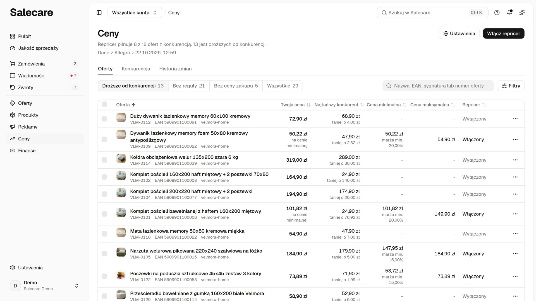Select the Bez ceny zakupu 5 filter

[236, 86]
